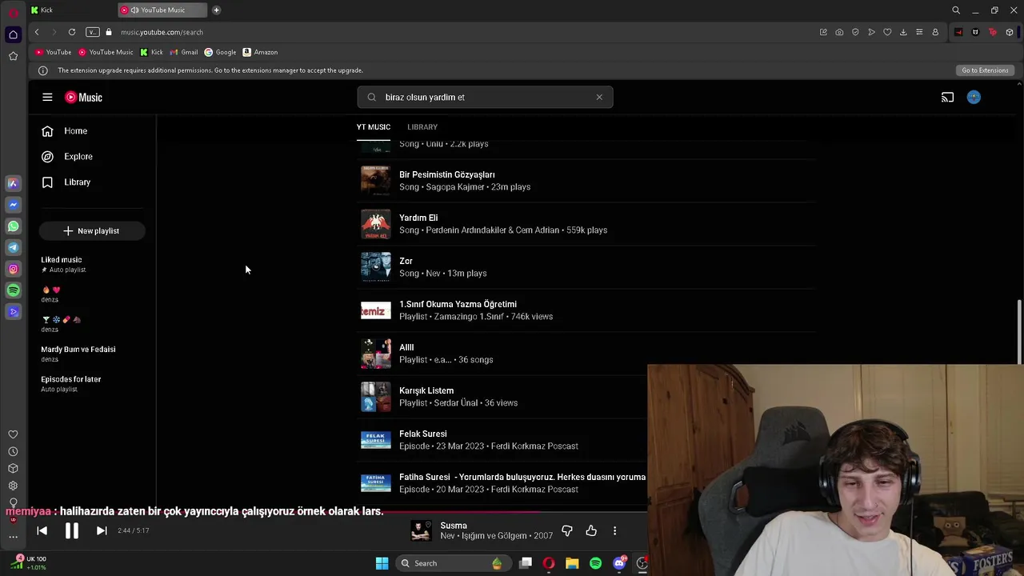Open WhatsApp in Opera sidebar
Image resolution: width=1024 pixels, height=576 pixels.
tap(13, 226)
